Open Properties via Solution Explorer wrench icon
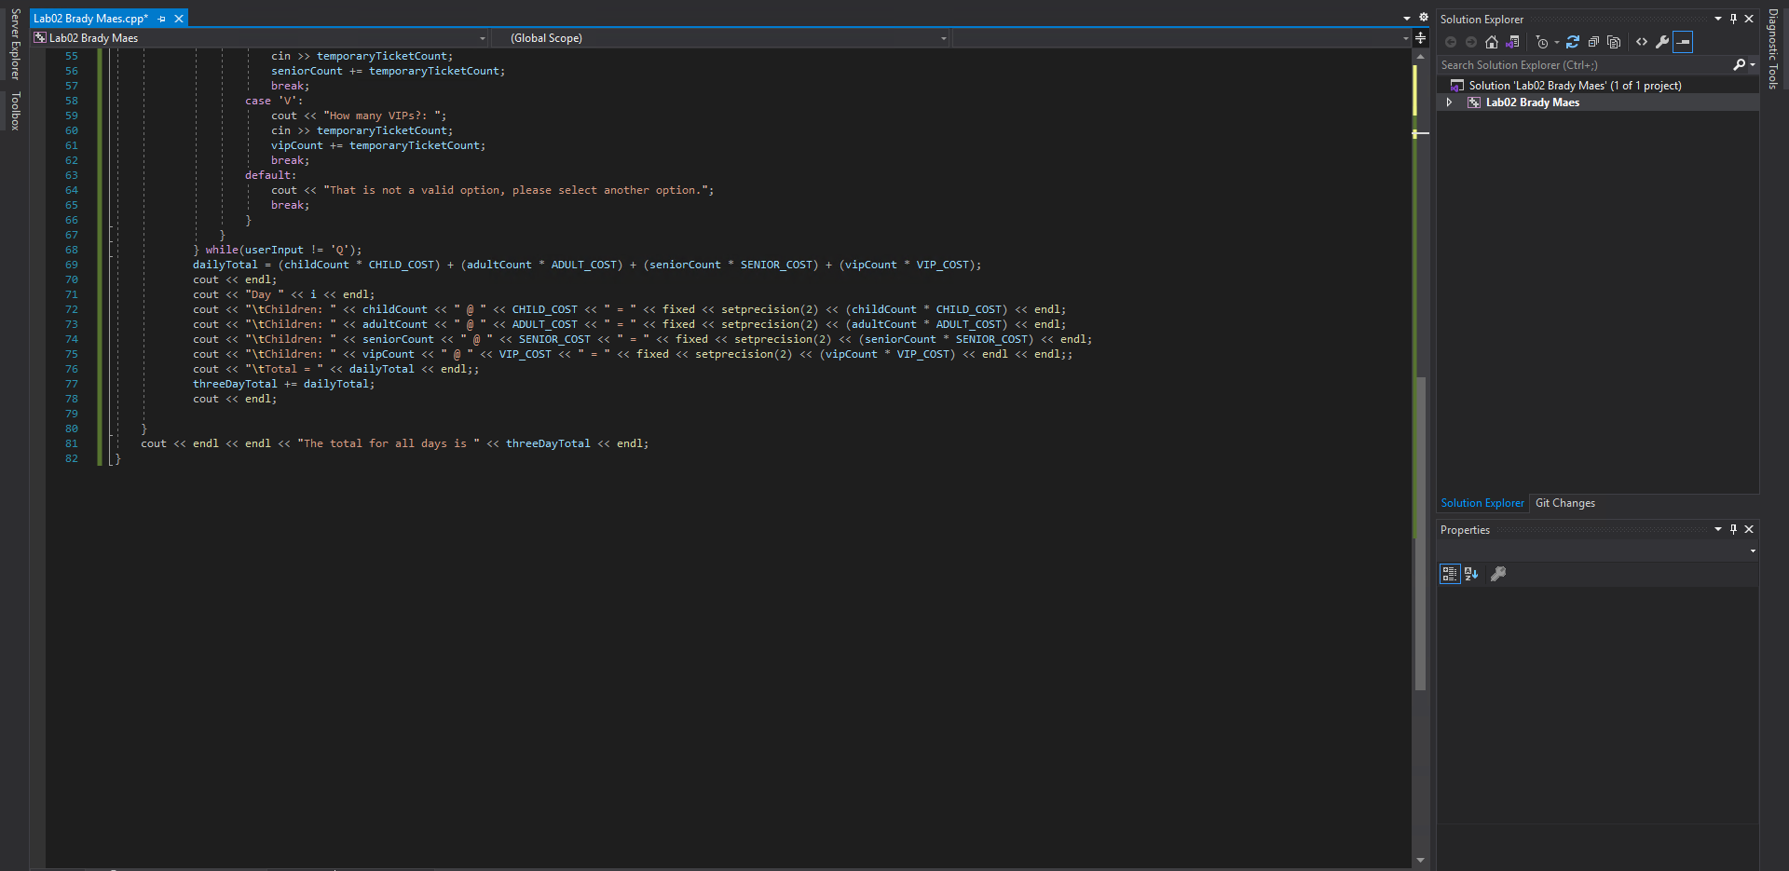Viewport: 1789px width, 871px height. (1662, 42)
